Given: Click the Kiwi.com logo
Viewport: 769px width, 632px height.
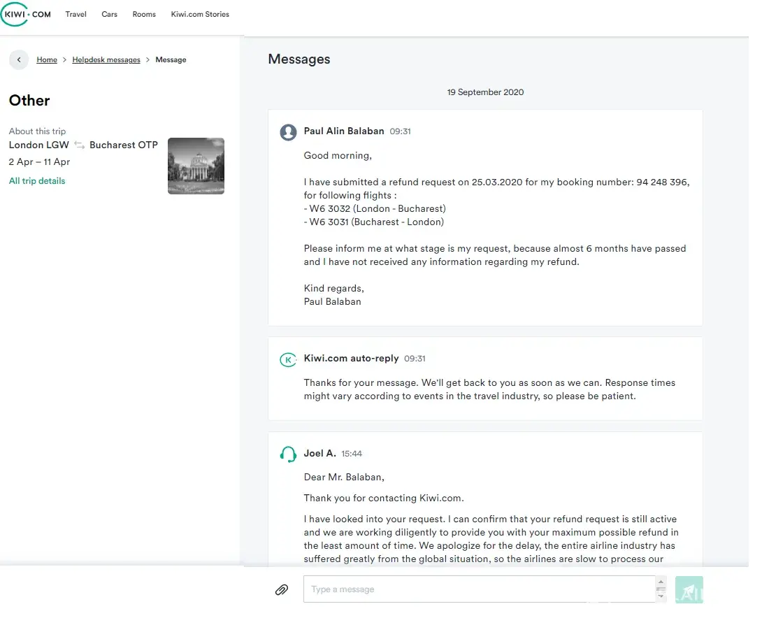Looking at the screenshot, I should (27, 14).
